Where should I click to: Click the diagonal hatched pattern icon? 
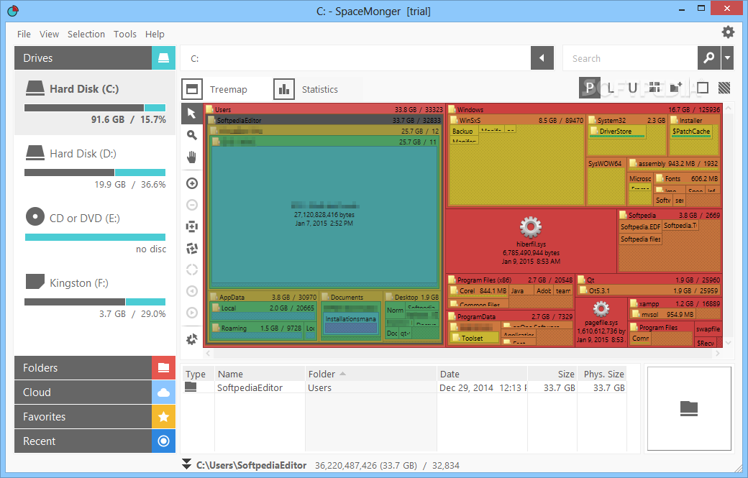(724, 88)
